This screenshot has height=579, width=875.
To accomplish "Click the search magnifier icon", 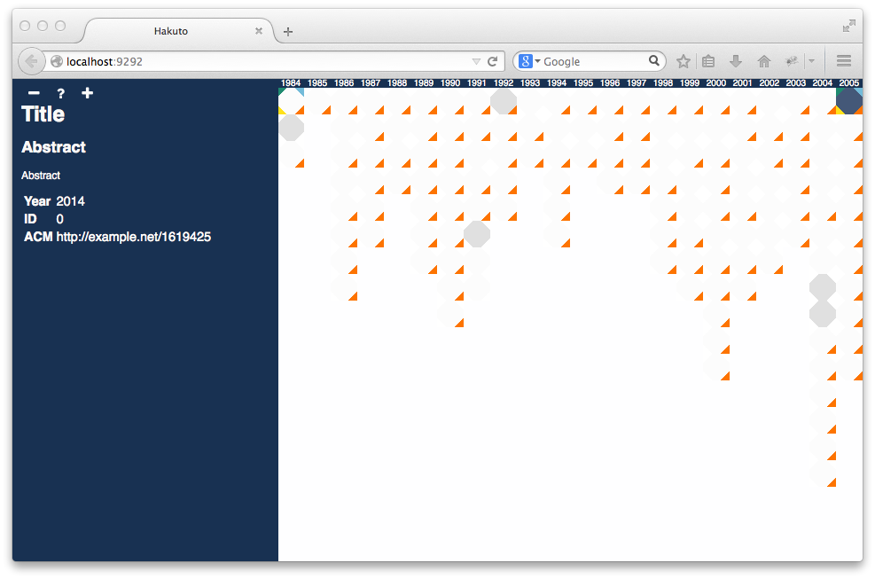I will (654, 60).
